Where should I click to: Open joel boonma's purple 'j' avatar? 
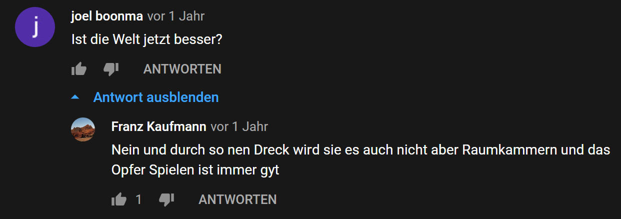(34, 28)
